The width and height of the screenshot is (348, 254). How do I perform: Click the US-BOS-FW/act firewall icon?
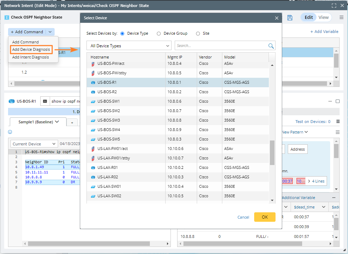(x=93, y=64)
